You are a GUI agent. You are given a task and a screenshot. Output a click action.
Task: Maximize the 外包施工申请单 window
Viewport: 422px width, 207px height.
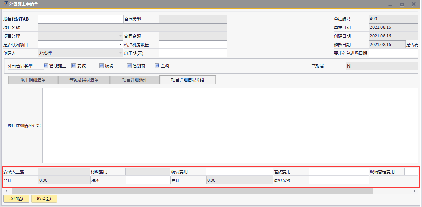(x=402, y=4)
